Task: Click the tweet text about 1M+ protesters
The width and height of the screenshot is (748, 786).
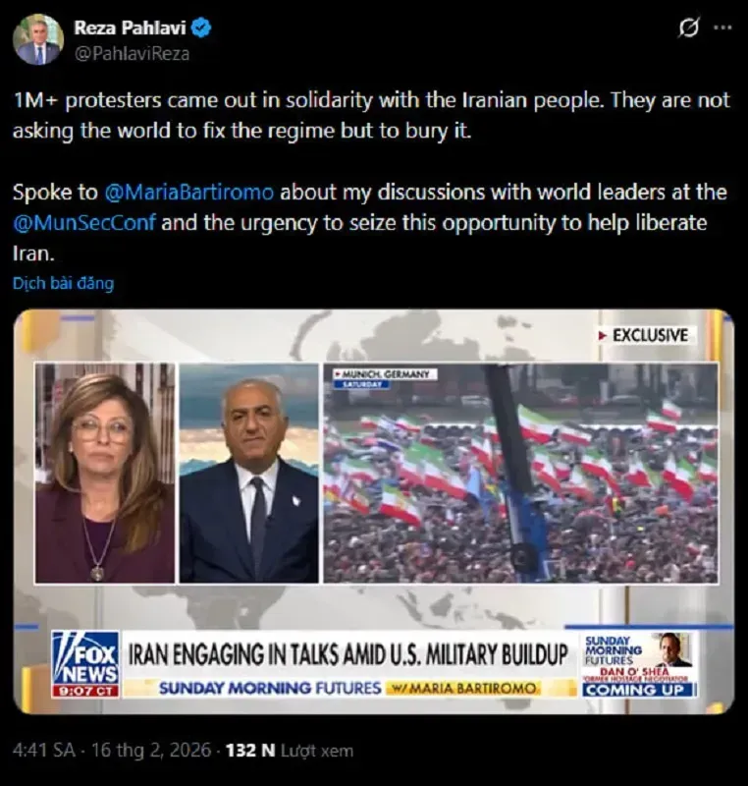Action: (371, 116)
